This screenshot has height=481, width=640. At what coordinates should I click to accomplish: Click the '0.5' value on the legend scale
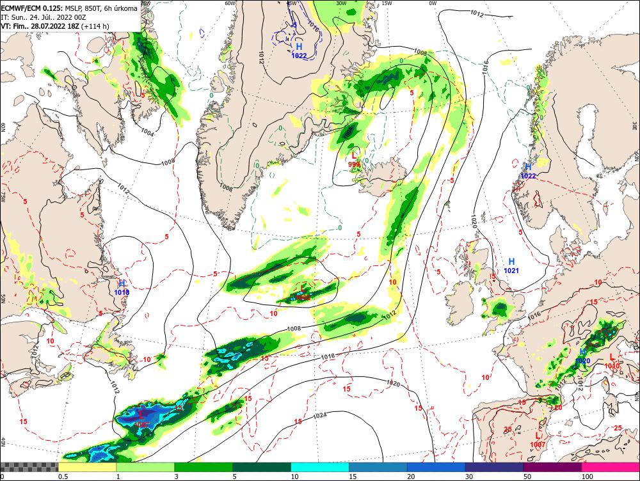63,477
